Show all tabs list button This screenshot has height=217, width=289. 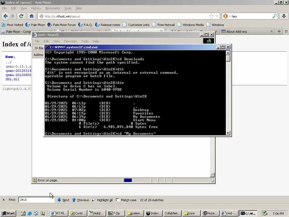pos(286,32)
